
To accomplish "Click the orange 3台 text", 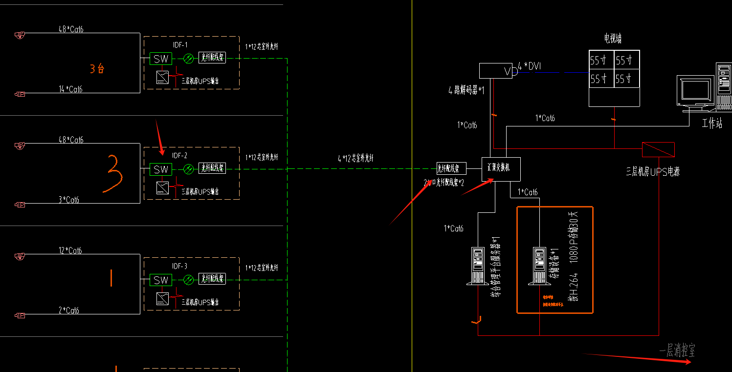I will tap(97, 69).
